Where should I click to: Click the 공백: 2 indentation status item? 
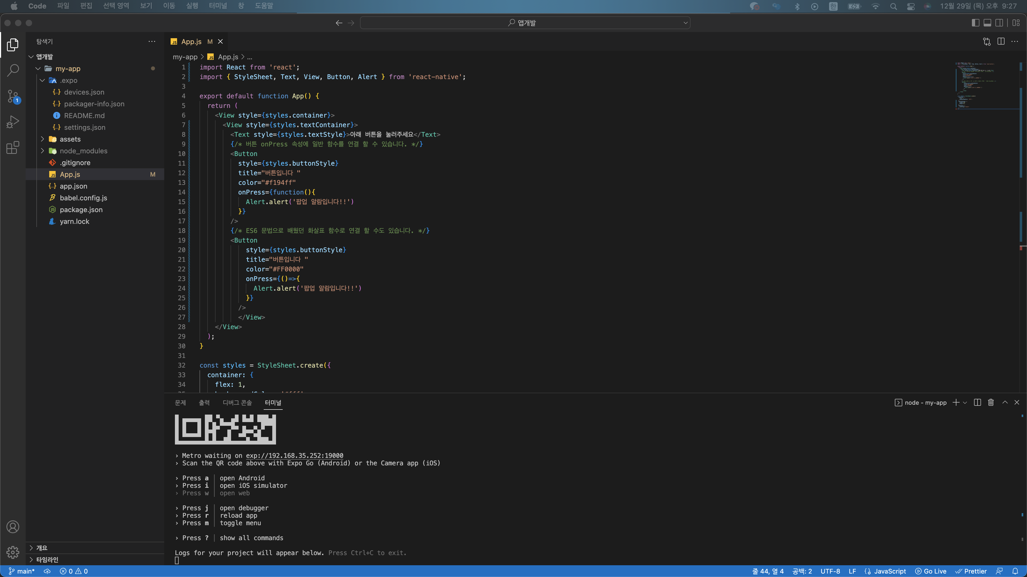click(x=802, y=571)
